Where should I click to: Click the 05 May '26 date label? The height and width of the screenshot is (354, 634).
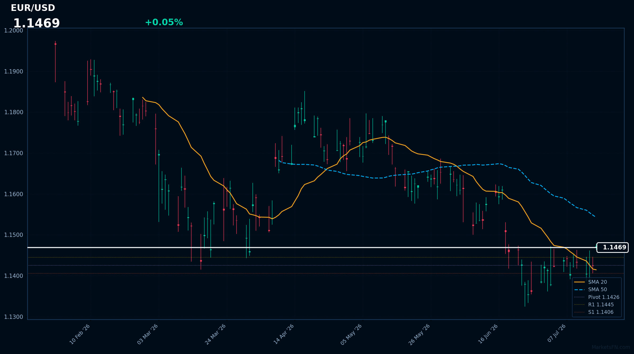pyautogui.click(x=351, y=334)
